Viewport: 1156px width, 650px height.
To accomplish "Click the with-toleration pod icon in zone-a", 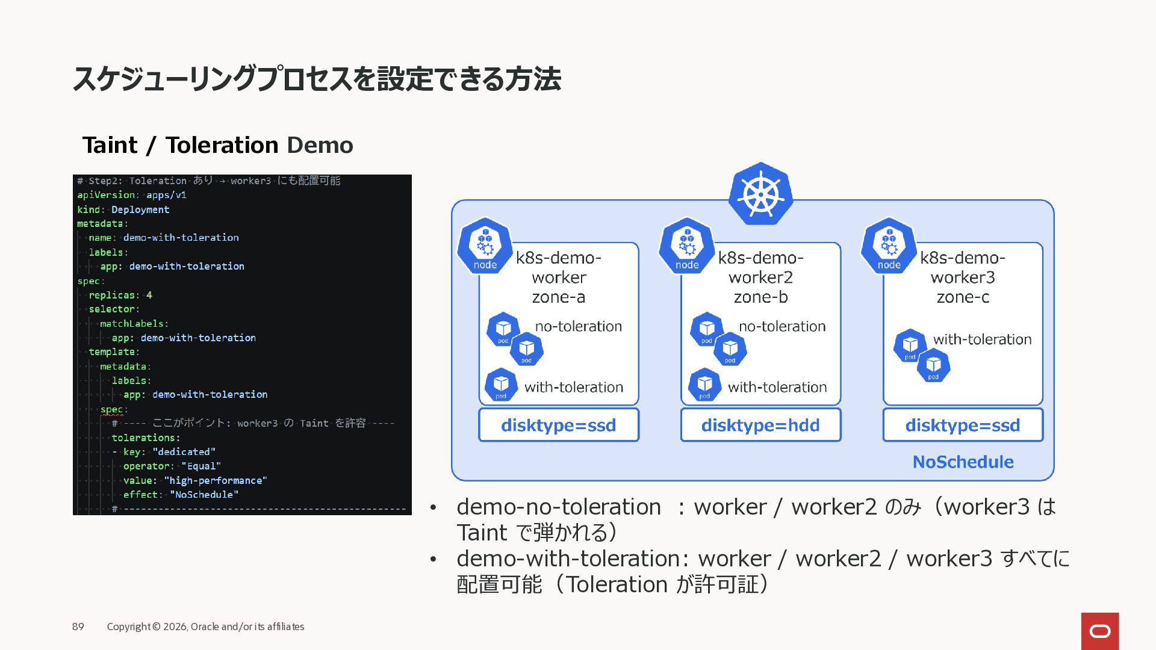I will point(501,385).
